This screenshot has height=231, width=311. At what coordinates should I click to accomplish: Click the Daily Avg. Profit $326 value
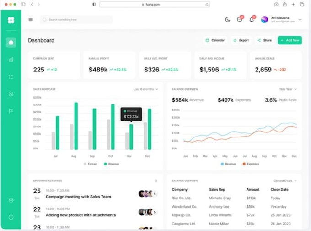coord(151,70)
